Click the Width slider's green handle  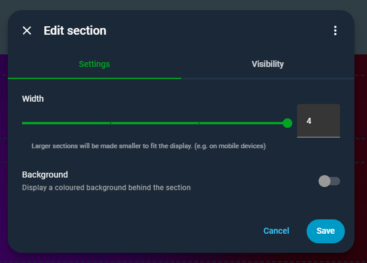click(x=288, y=123)
